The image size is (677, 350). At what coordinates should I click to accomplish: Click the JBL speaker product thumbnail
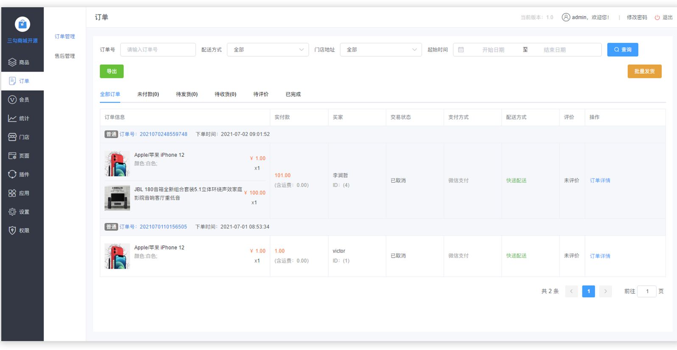point(117,198)
